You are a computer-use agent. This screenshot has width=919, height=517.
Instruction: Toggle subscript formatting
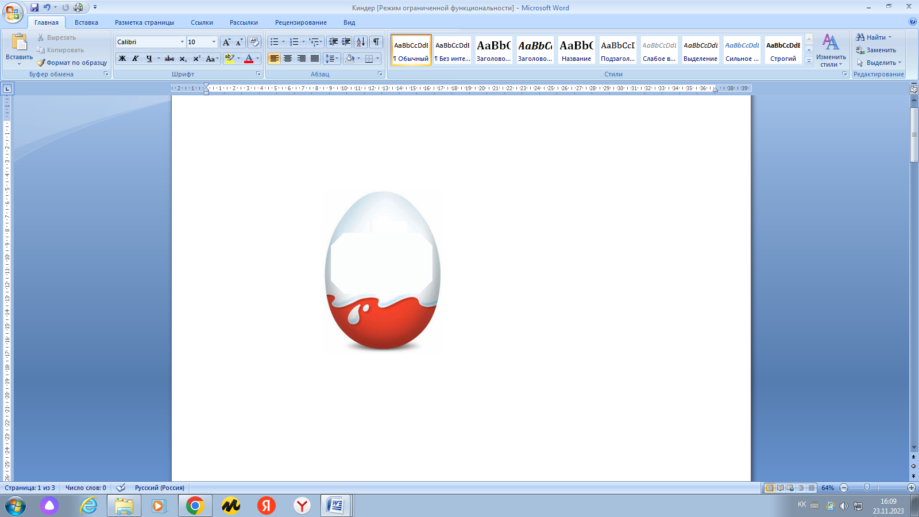[x=183, y=59]
